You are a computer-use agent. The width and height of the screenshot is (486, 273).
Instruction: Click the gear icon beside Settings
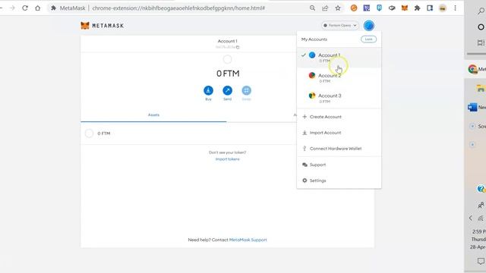(x=305, y=180)
